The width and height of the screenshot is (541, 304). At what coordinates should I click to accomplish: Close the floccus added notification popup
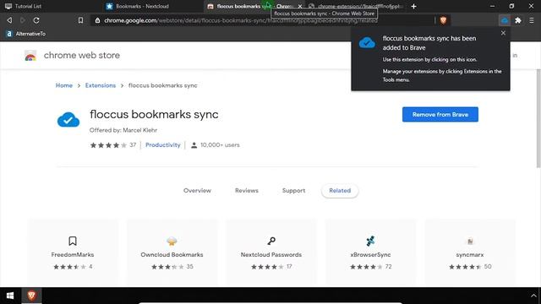[503, 33]
